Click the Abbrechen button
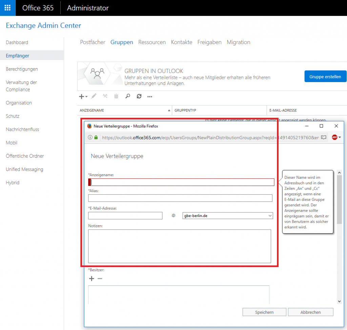Image resolution: width=347 pixels, height=330 pixels. point(310,312)
